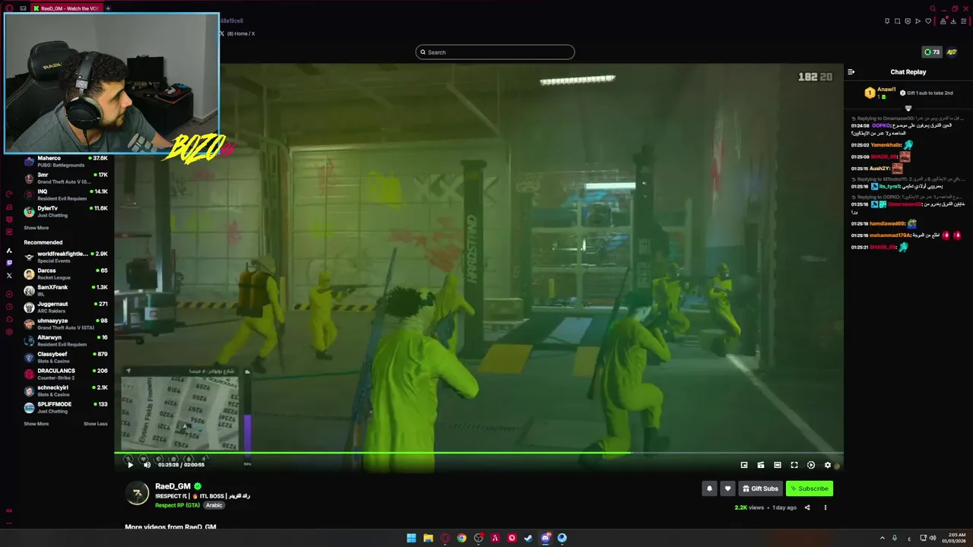The width and height of the screenshot is (973, 547).
Task: Open DRACULANCS recommended channel
Action: pos(67,374)
